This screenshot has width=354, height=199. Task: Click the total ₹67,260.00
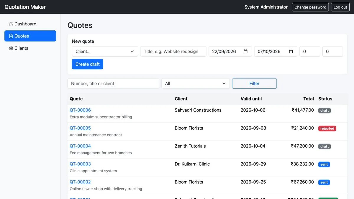(302, 182)
